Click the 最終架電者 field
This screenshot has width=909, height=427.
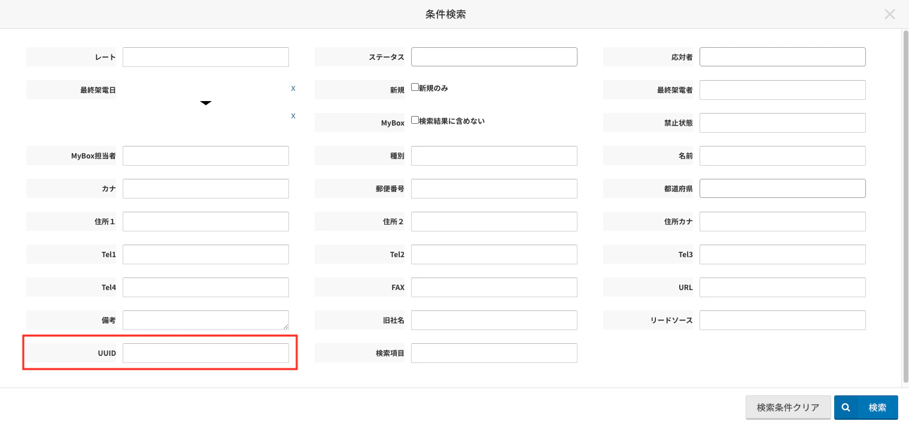point(783,90)
